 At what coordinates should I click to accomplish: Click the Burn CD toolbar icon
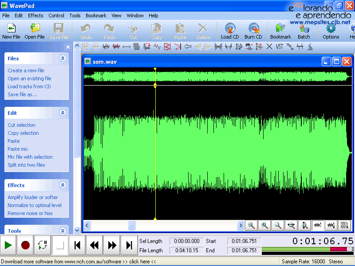click(x=253, y=31)
